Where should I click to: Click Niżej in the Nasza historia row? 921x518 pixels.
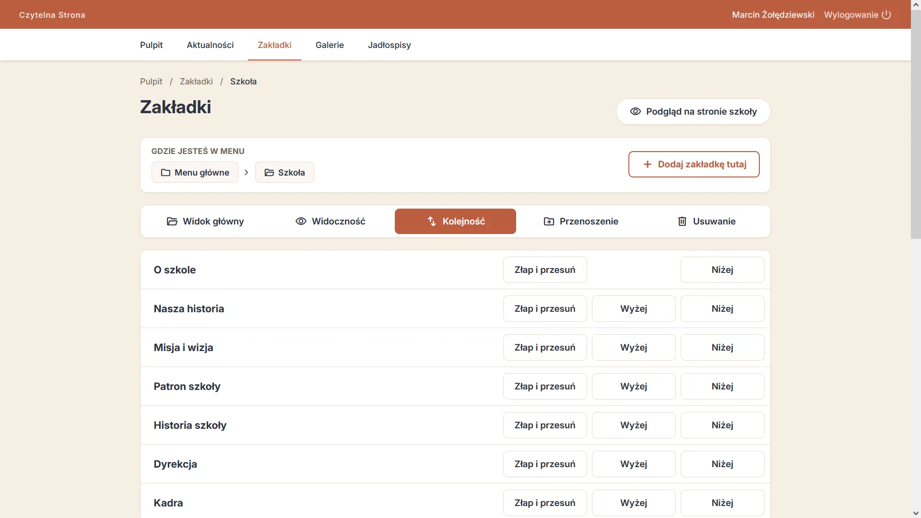(722, 308)
